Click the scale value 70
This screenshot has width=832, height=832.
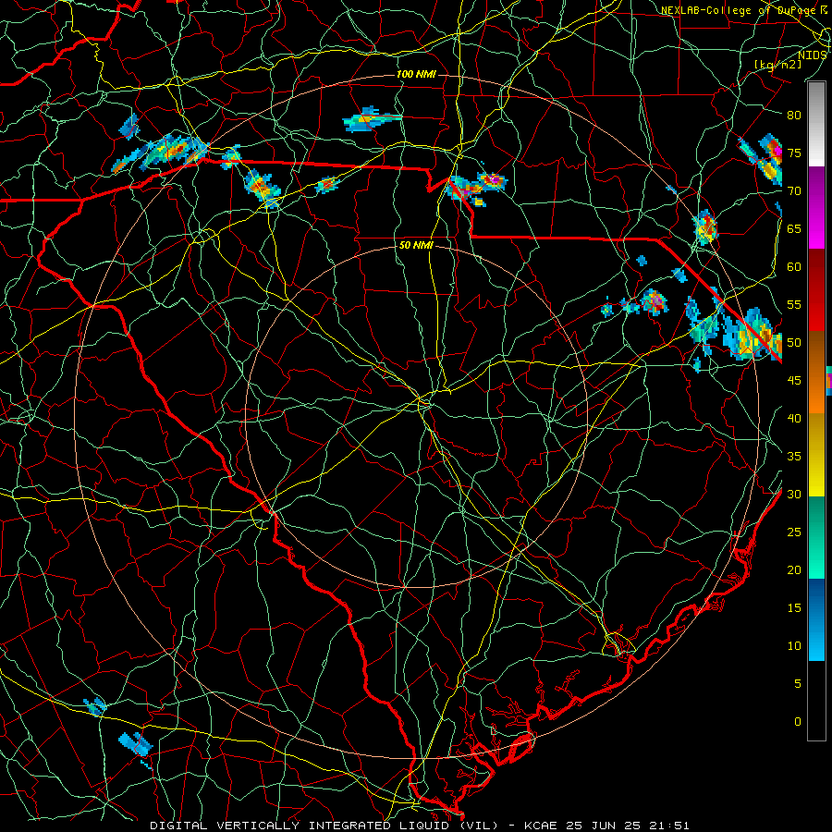[x=794, y=191]
